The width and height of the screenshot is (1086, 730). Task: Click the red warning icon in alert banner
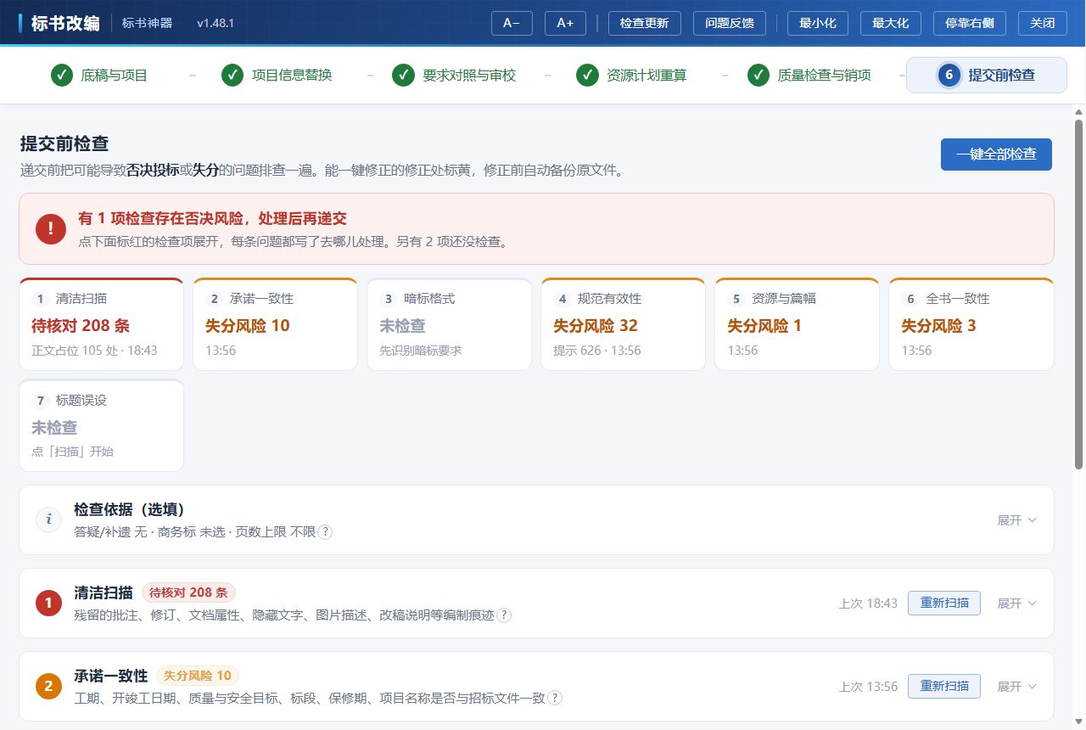point(50,228)
